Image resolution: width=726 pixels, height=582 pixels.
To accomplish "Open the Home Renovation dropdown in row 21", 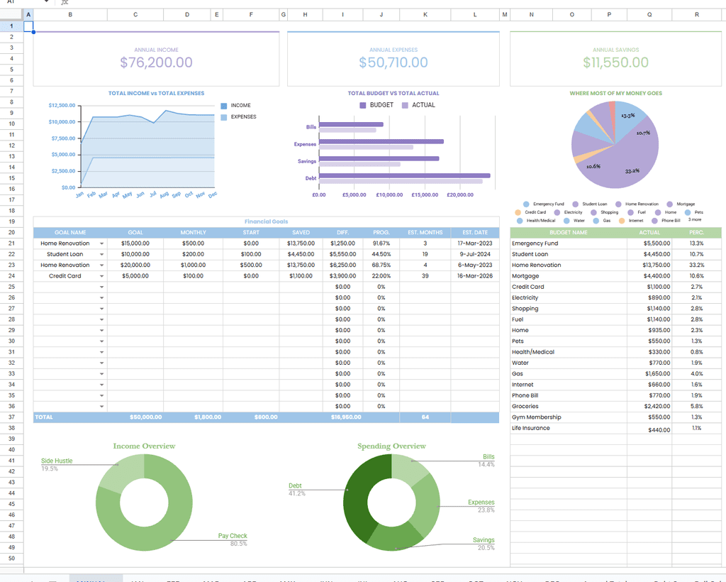I will tap(102, 243).
